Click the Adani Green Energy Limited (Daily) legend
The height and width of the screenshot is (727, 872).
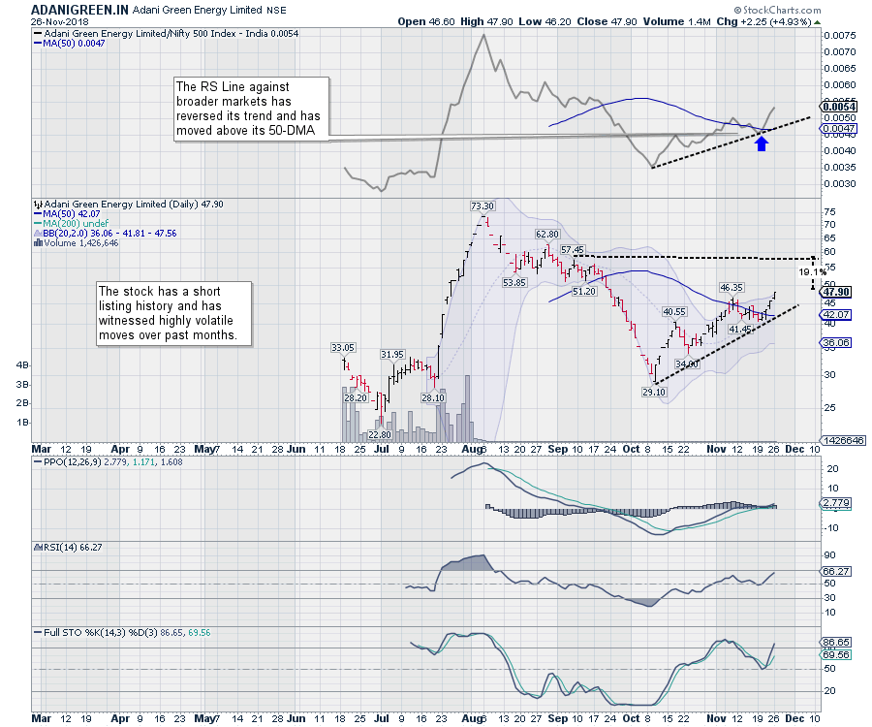(129, 205)
